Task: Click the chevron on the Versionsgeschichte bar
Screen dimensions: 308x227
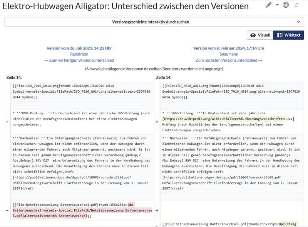Action: point(299,22)
